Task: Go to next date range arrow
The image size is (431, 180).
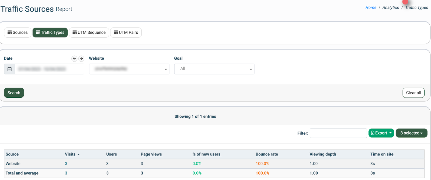Action: 81,58
